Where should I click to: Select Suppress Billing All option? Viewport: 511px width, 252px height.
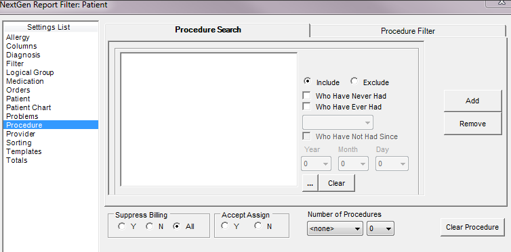pyautogui.click(x=177, y=226)
